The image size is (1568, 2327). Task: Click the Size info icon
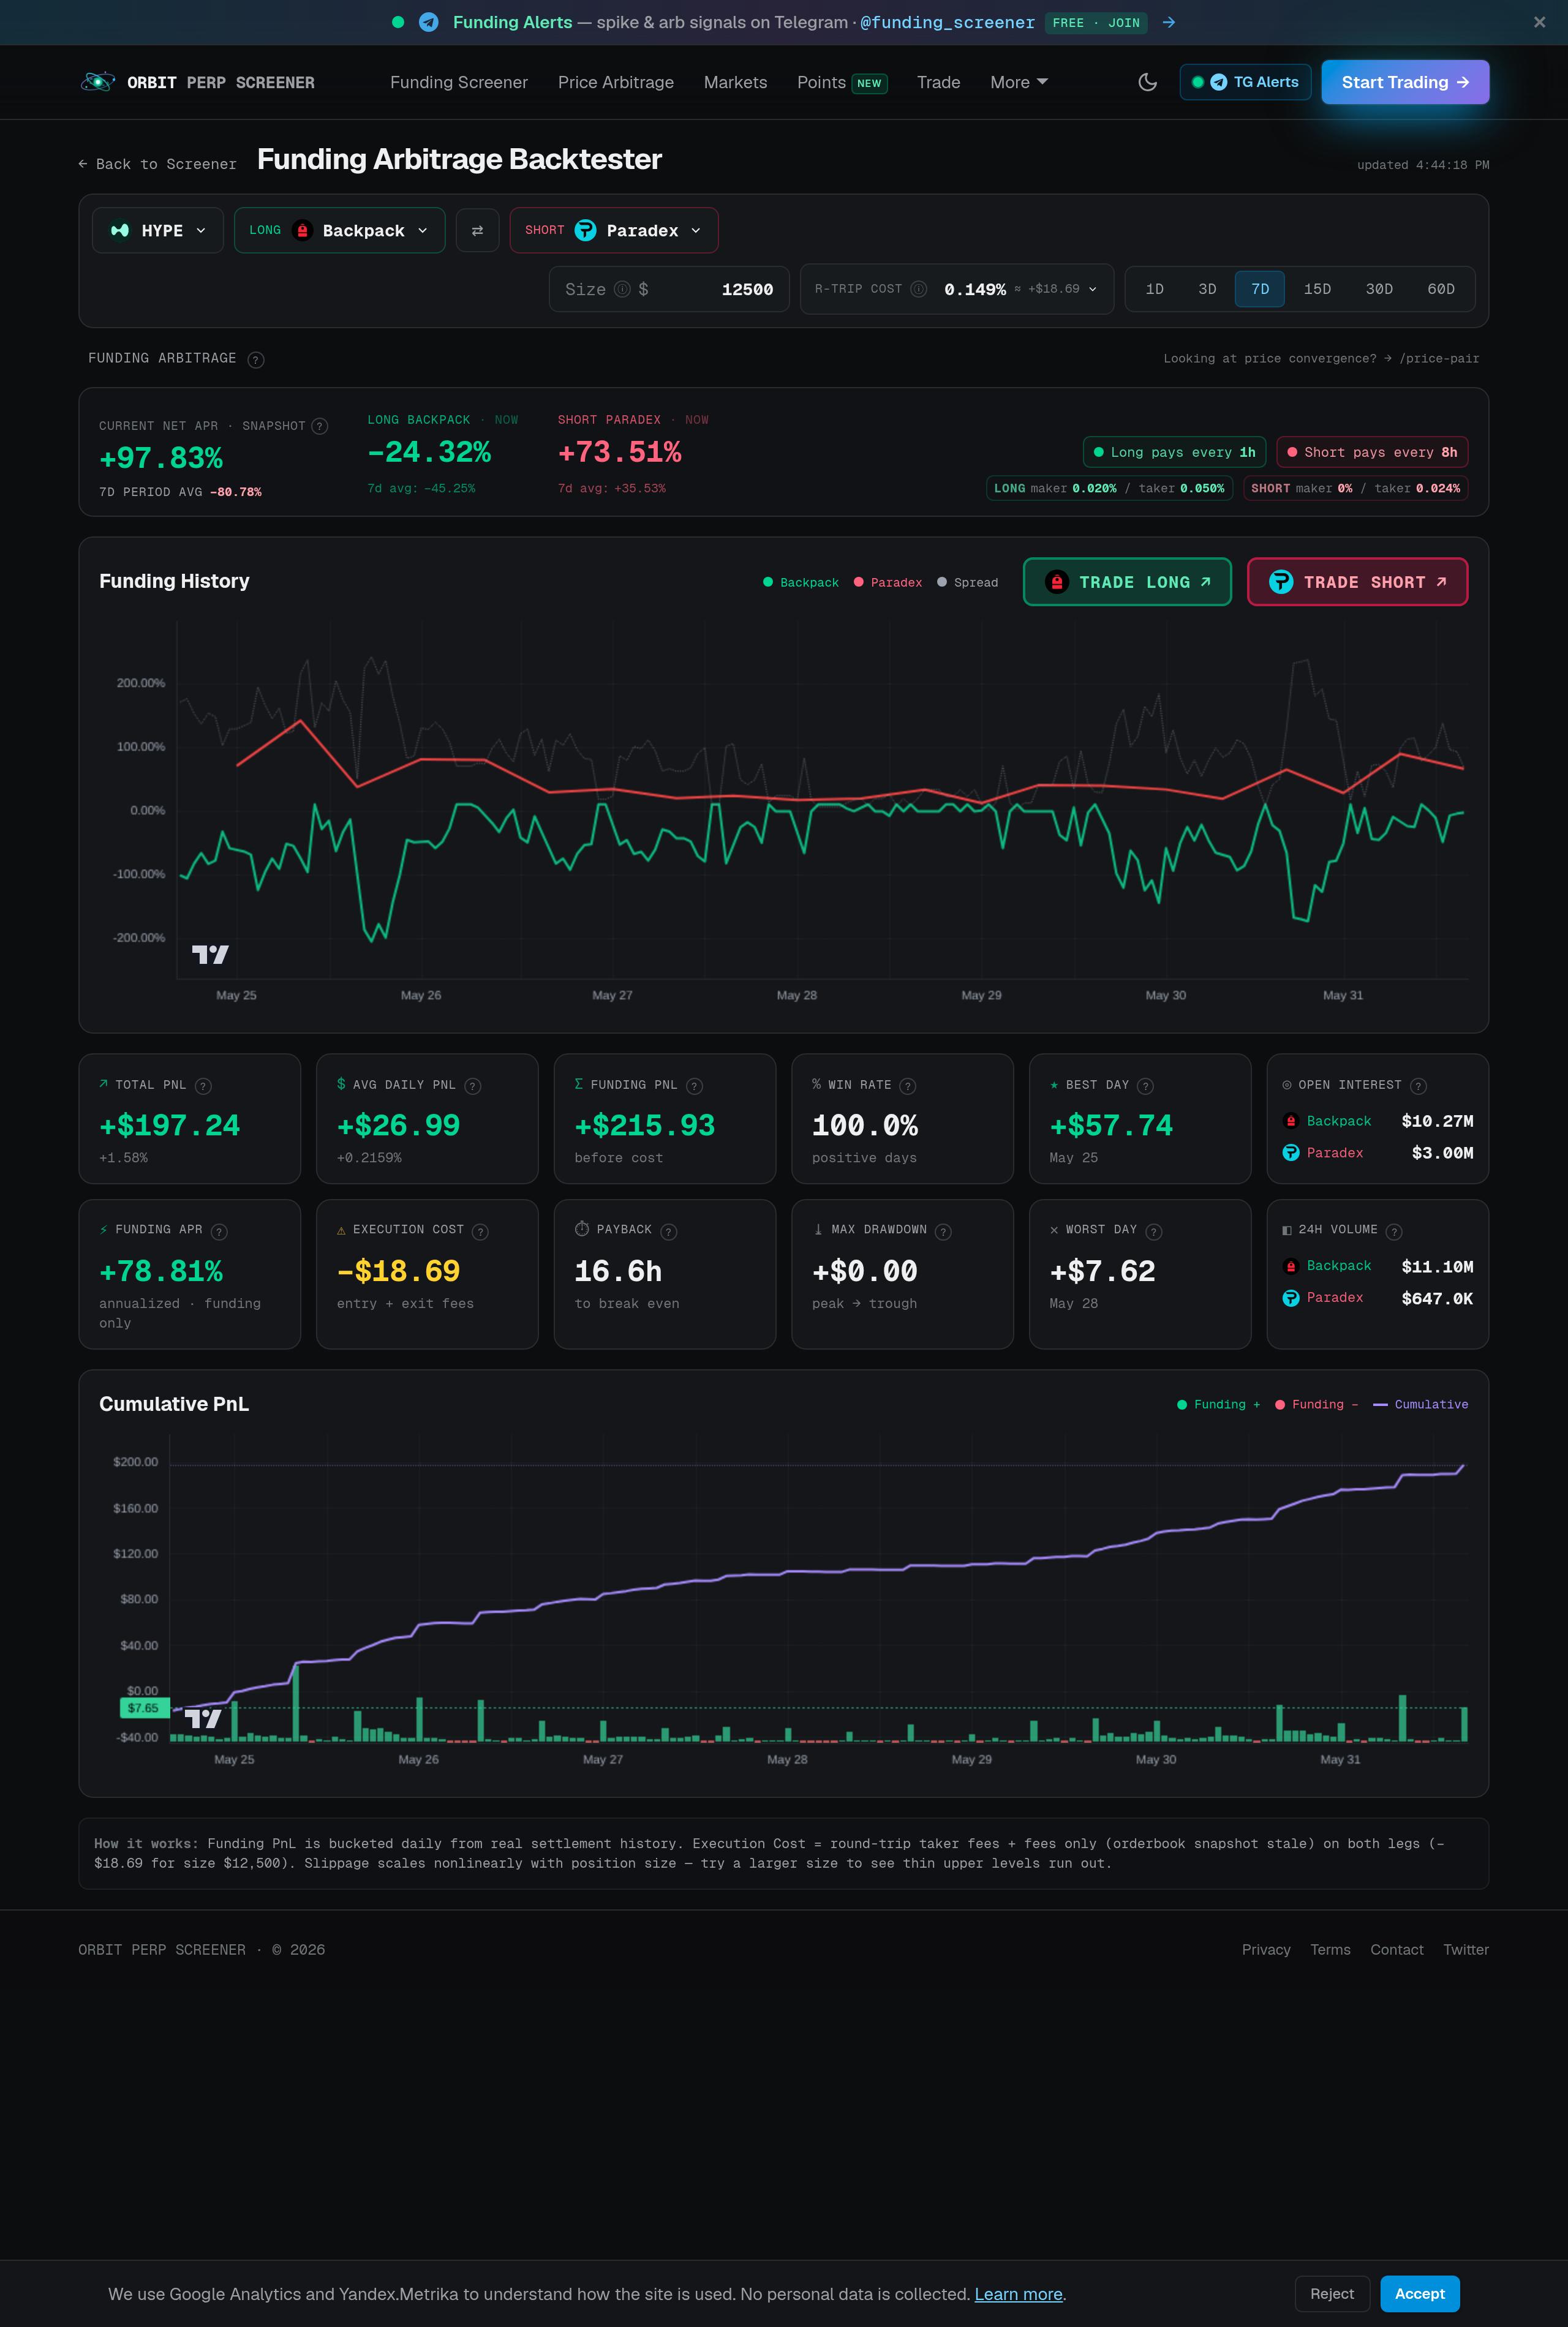(x=622, y=289)
